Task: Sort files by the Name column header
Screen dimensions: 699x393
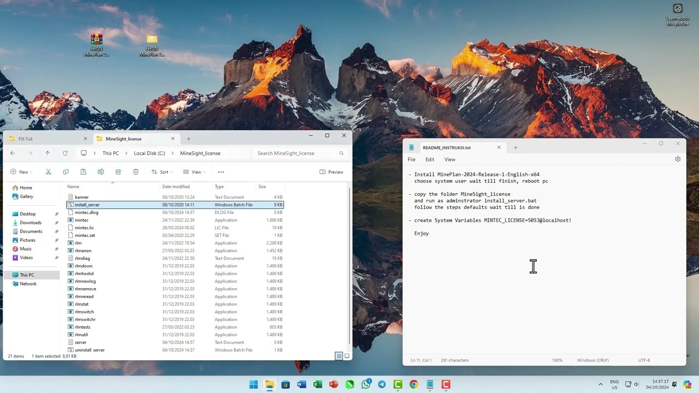Action: (x=112, y=187)
